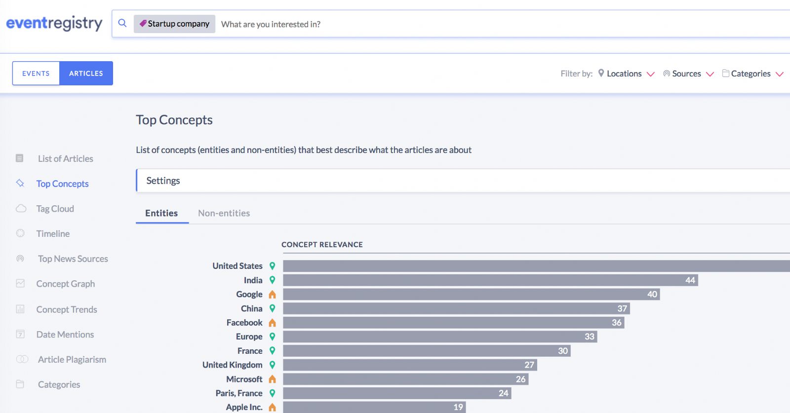This screenshot has width=790, height=413.
Task: Open the Concept Graph view
Action: point(66,284)
